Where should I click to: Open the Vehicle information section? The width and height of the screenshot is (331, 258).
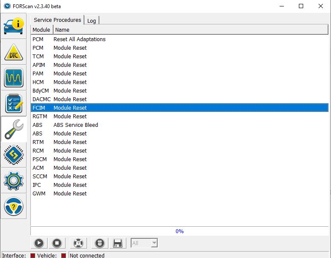14,26
